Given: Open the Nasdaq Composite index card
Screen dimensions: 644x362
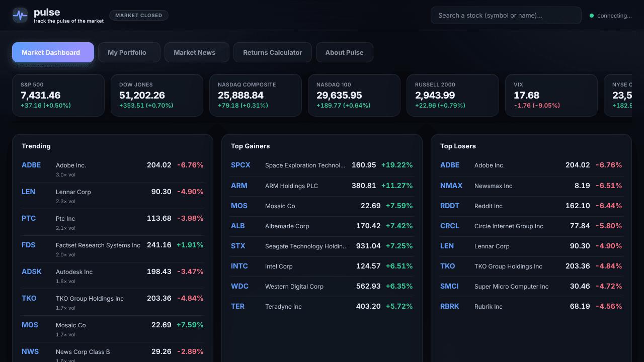Looking at the screenshot, I should [x=256, y=96].
